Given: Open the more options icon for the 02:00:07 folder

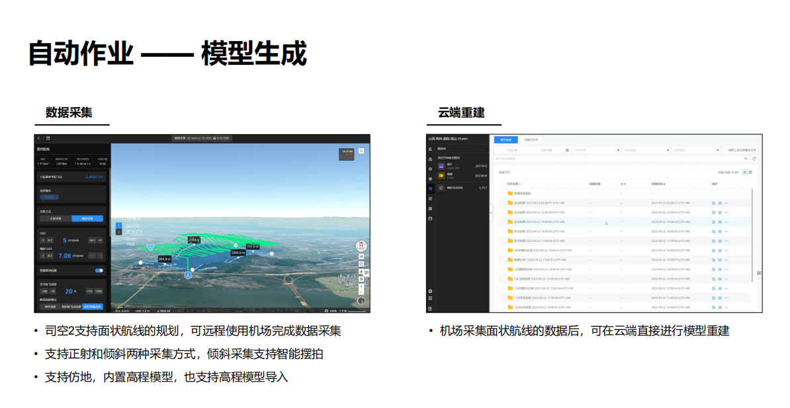Looking at the screenshot, I should pyautogui.click(x=726, y=203).
